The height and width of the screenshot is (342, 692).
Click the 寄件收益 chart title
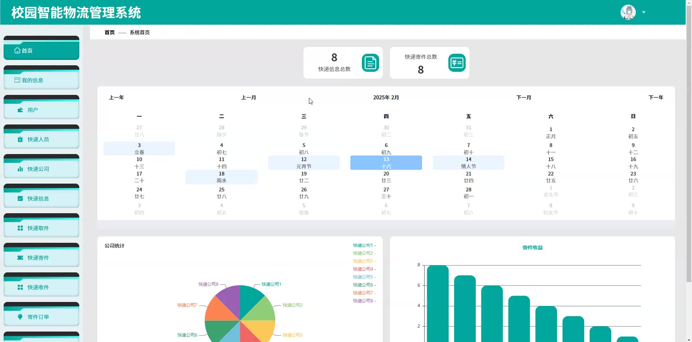[x=532, y=247]
